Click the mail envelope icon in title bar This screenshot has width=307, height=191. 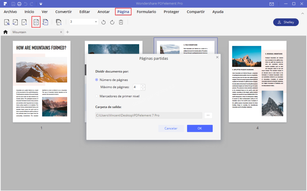(x=272, y=4)
